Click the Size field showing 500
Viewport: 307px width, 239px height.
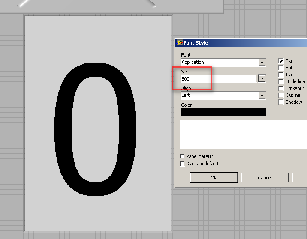(218, 79)
